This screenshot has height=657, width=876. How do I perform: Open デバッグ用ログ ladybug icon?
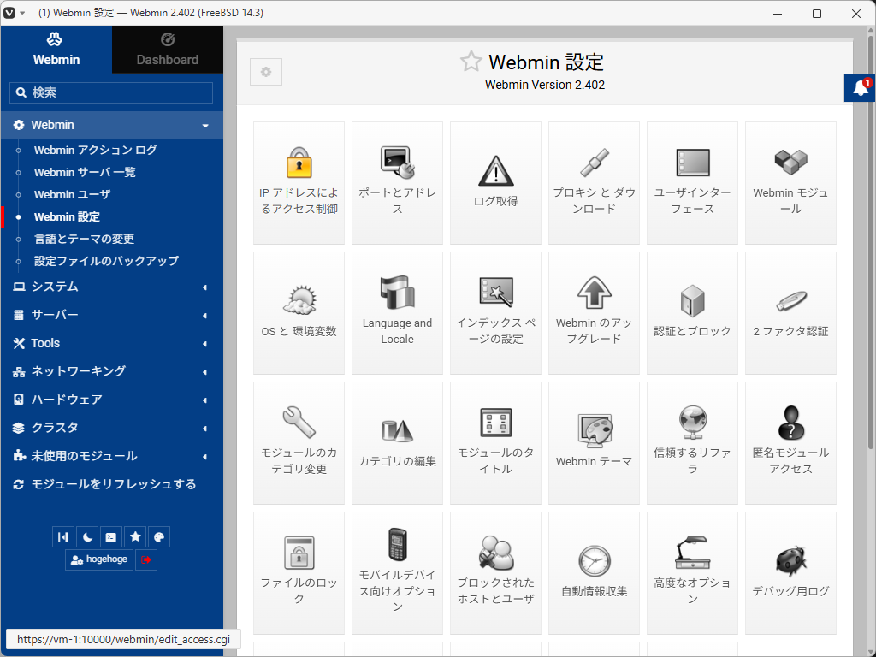(x=790, y=561)
